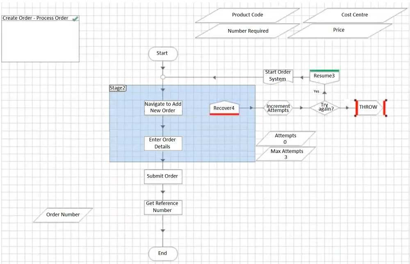The height and width of the screenshot is (264, 410).
Task: Click the green checkmark in info box
Action: point(75,19)
